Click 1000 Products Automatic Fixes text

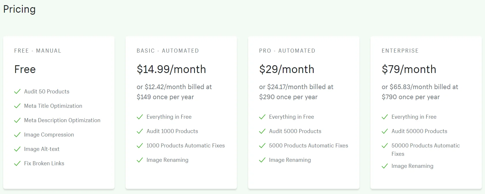click(186, 145)
